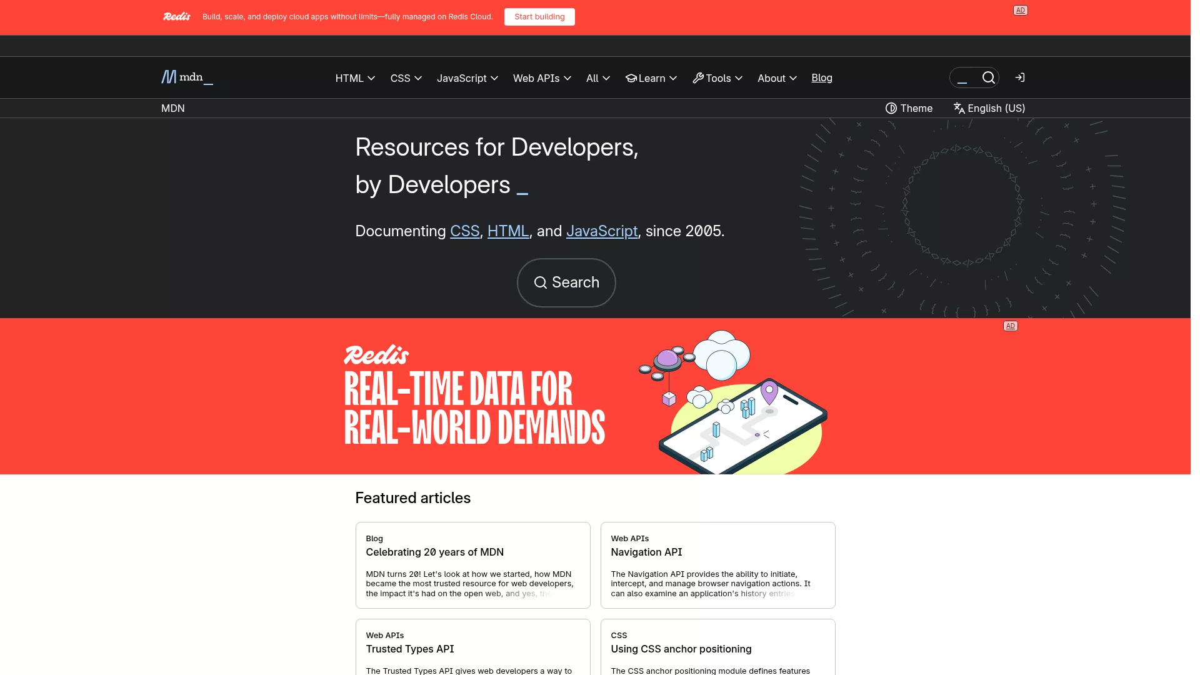The image size is (1200, 675).
Task: Expand the JavaScript menu chevron
Action: [494, 78]
